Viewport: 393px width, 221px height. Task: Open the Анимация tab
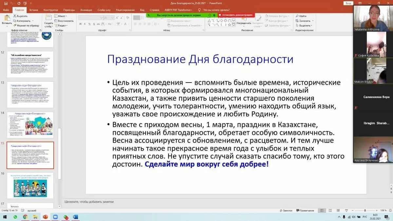click(x=86, y=10)
